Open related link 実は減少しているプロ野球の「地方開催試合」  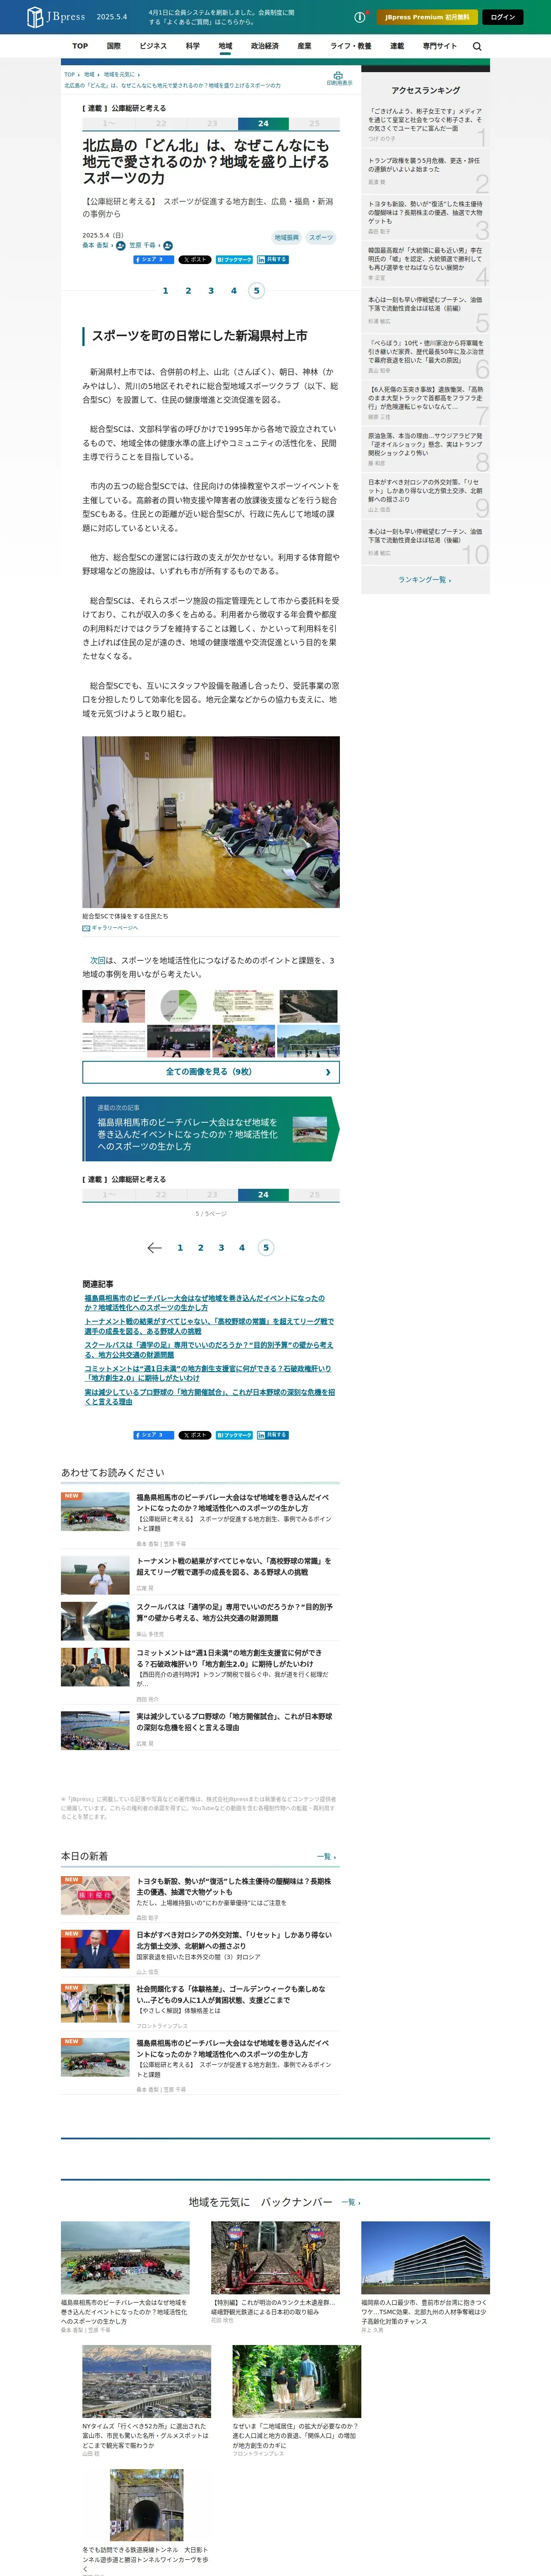[209, 1396]
